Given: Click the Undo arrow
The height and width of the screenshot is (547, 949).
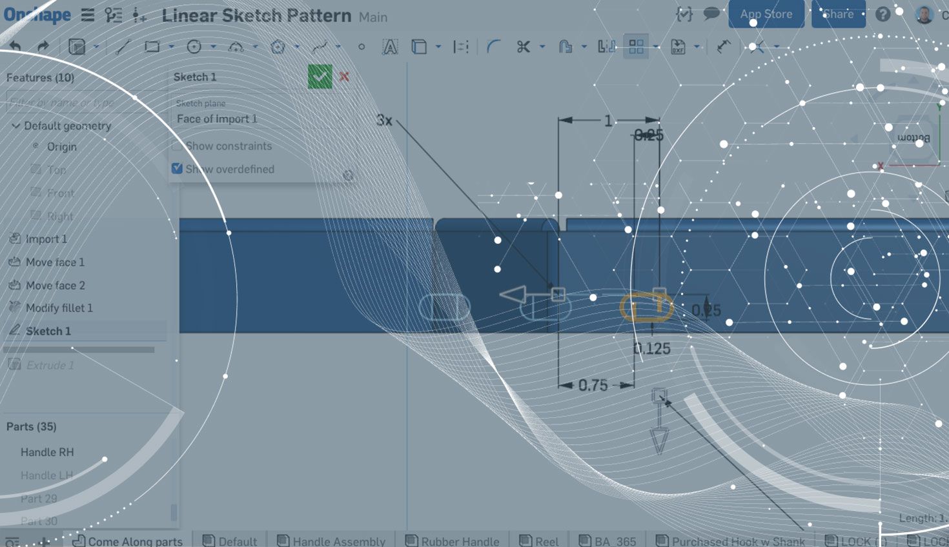Looking at the screenshot, I should [15, 46].
